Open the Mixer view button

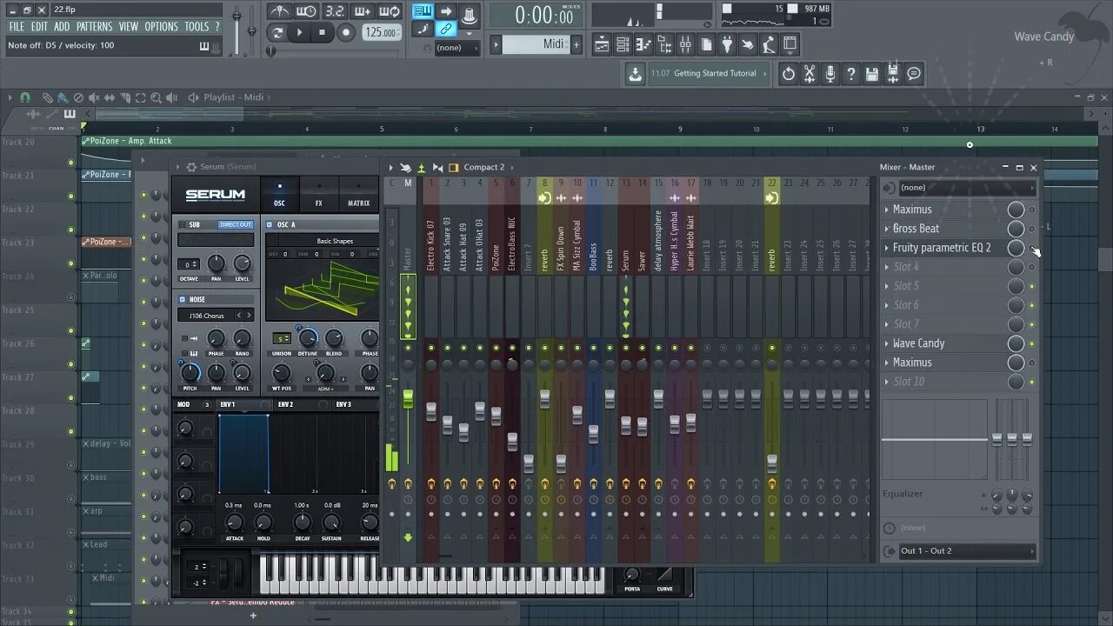(685, 44)
